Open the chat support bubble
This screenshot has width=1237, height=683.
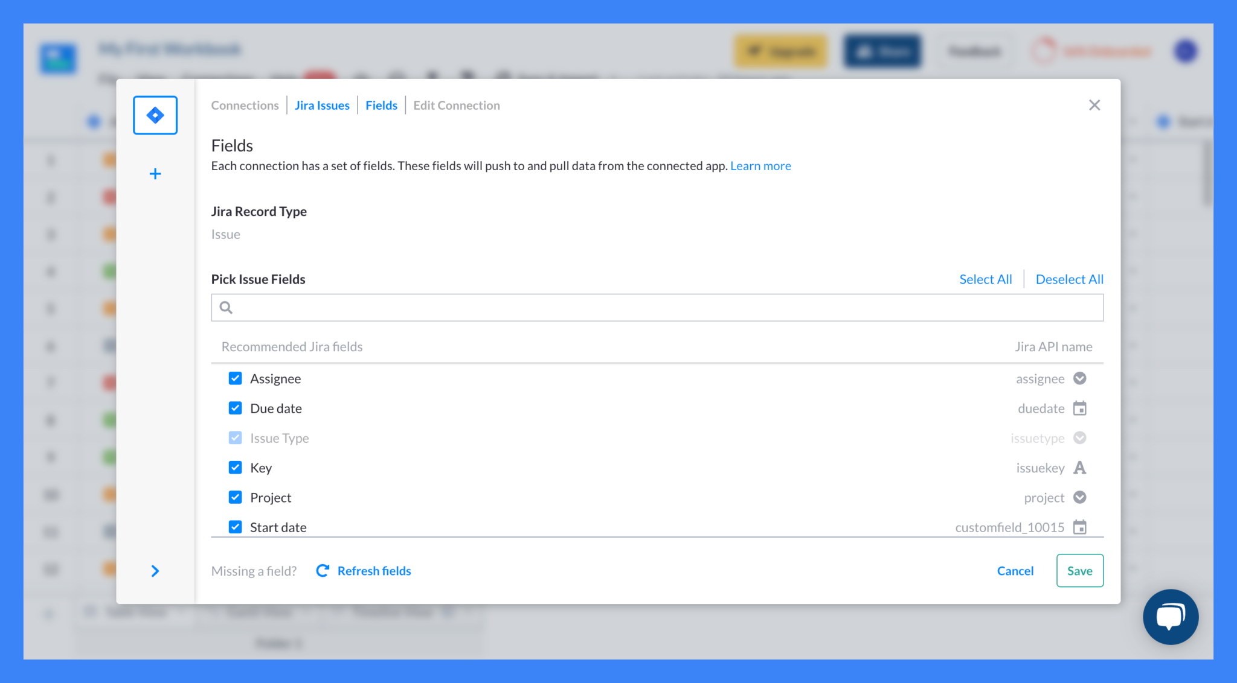click(1171, 617)
